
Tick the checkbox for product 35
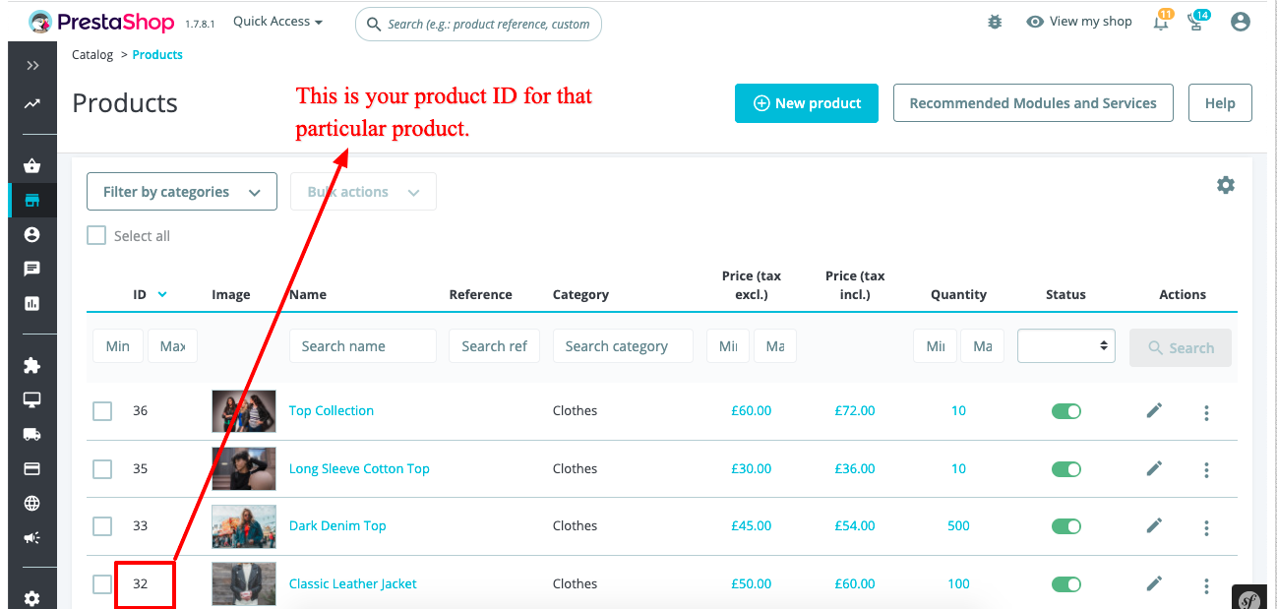pyautogui.click(x=102, y=469)
